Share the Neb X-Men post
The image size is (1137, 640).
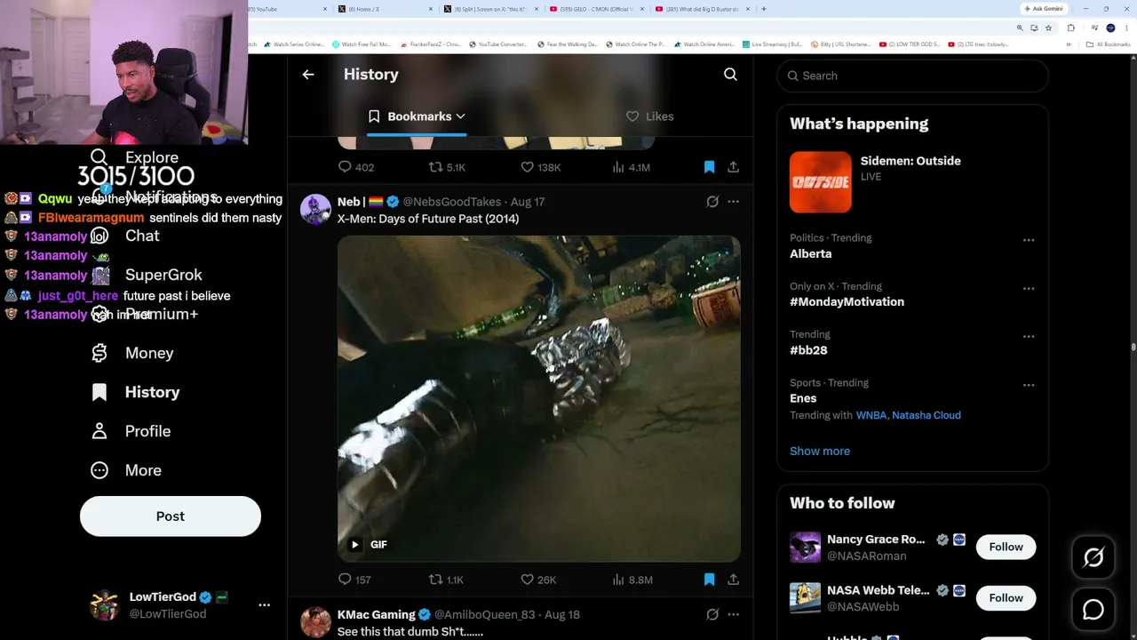pos(733,580)
